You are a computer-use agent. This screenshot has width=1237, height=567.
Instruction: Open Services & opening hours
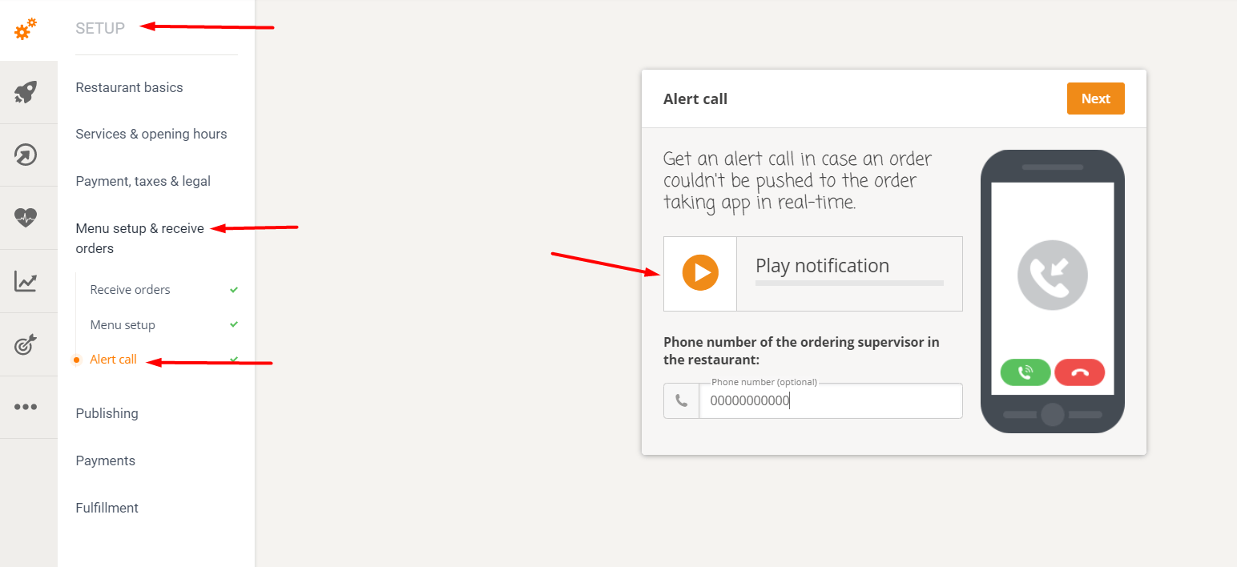click(151, 134)
